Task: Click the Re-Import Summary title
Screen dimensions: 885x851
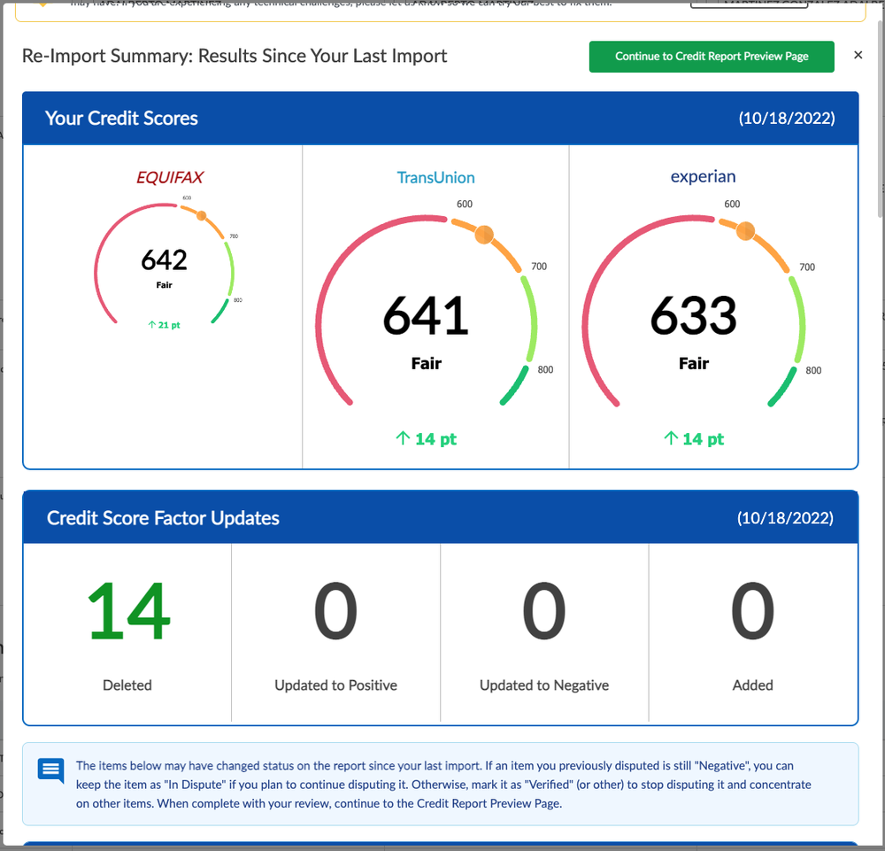Action: [235, 56]
